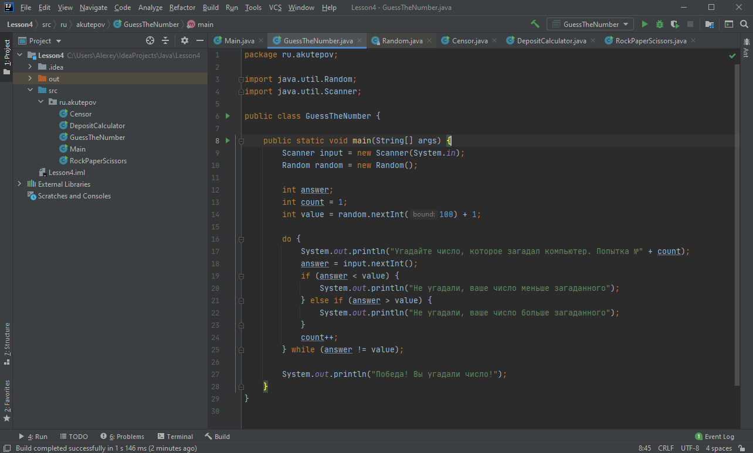Toggle the 1: Project side panel button
753x453 pixels.
[x=7, y=57]
